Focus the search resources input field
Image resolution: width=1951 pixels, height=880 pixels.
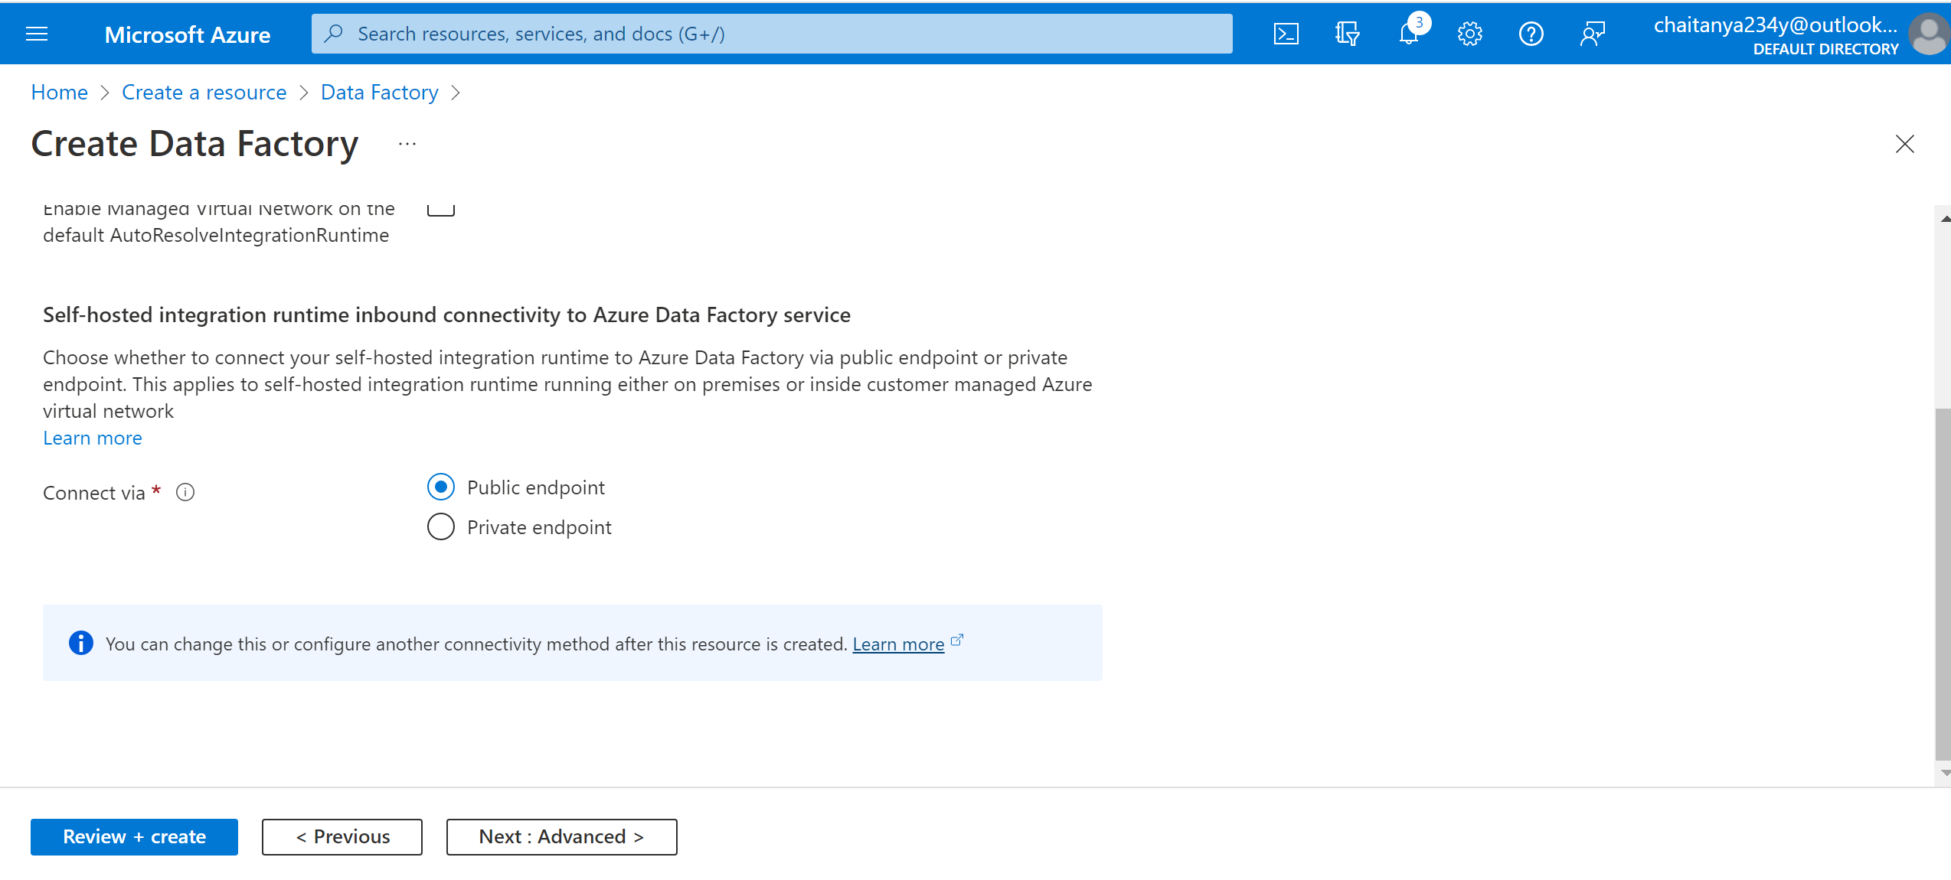tap(772, 34)
